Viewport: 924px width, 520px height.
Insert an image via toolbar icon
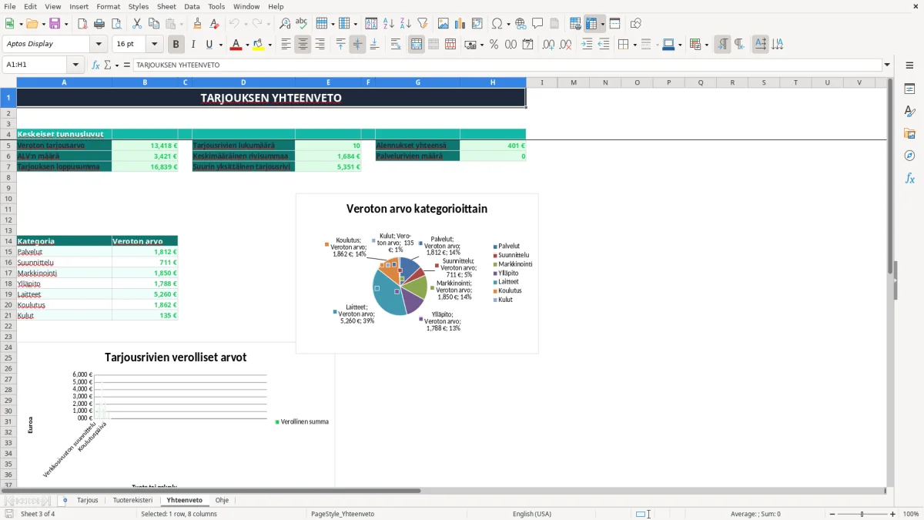(444, 24)
